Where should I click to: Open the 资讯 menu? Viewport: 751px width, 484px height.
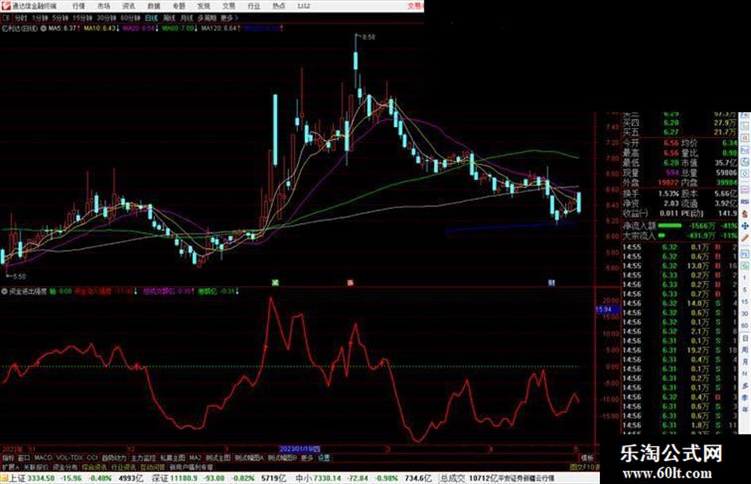click(x=129, y=6)
